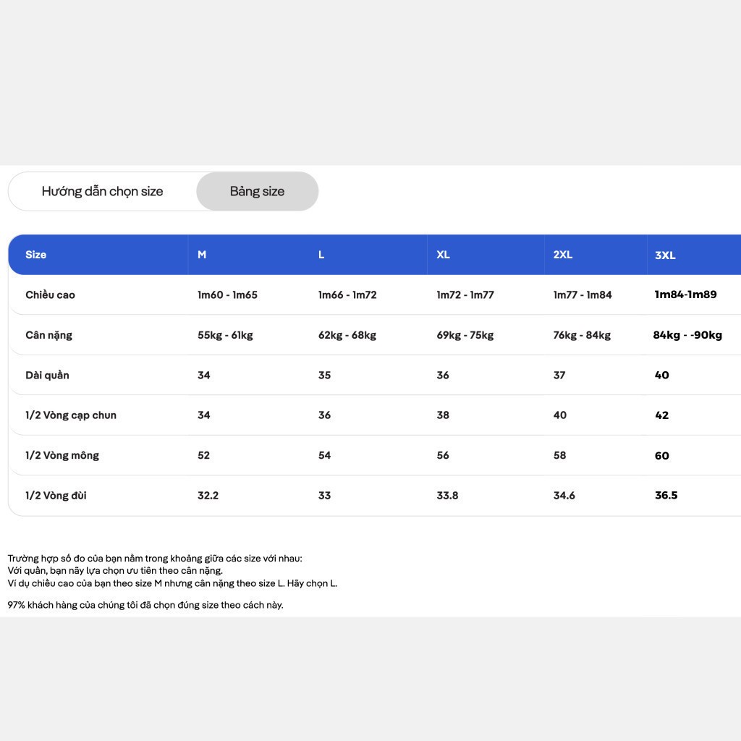This screenshot has height=741, width=741.
Task: Click the 36.5 thigh measurement cell
Action: coord(666,495)
